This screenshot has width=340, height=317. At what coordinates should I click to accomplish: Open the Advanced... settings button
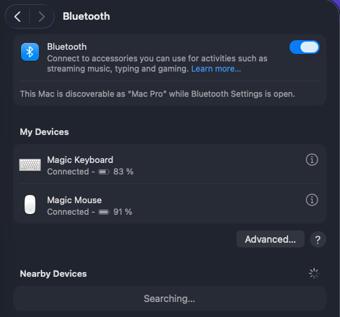pyautogui.click(x=271, y=239)
